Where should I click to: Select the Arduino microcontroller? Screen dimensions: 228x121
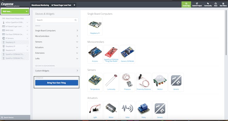click(95, 54)
